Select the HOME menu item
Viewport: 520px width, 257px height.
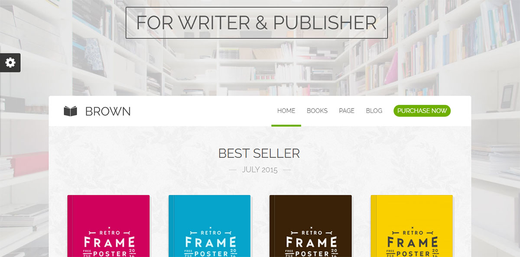pyautogui.click(x=286, y=111)
